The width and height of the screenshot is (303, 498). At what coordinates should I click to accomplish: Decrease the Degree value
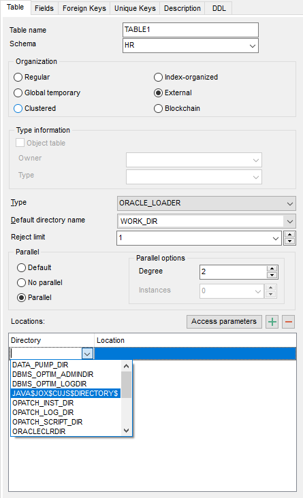272,276
